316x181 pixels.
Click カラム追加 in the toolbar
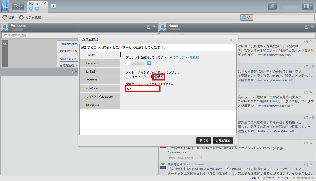30,18
